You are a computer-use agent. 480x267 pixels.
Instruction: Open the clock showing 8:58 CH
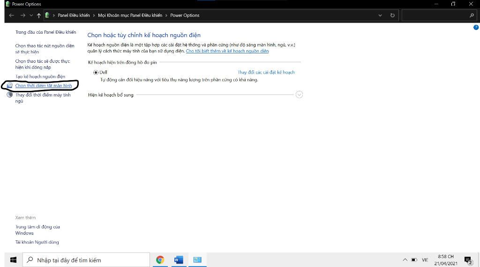point(446,260)
